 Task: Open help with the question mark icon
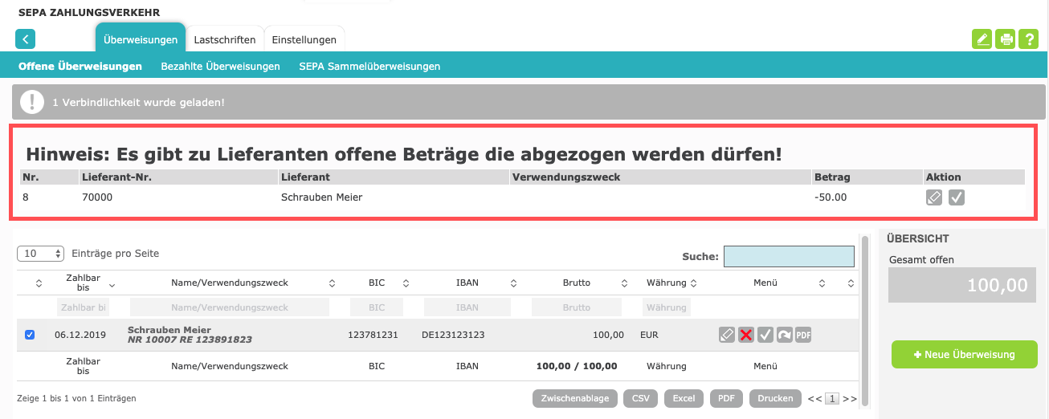pyautogui.click(x=1029, y=39)
